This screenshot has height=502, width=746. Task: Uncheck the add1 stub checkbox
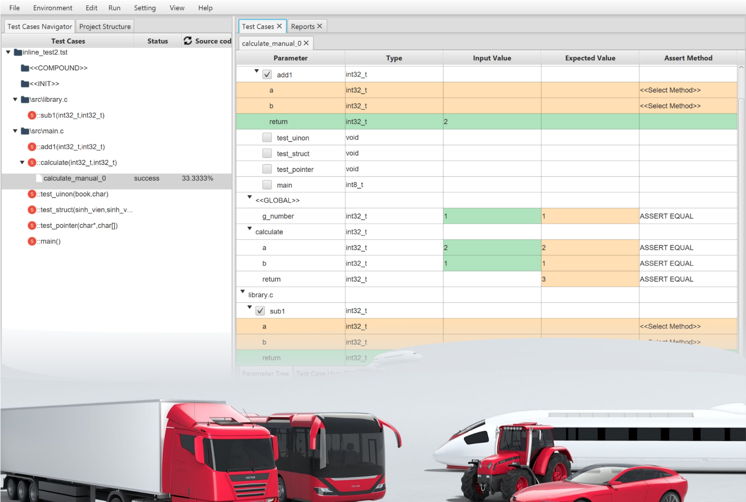coord(267,75)
